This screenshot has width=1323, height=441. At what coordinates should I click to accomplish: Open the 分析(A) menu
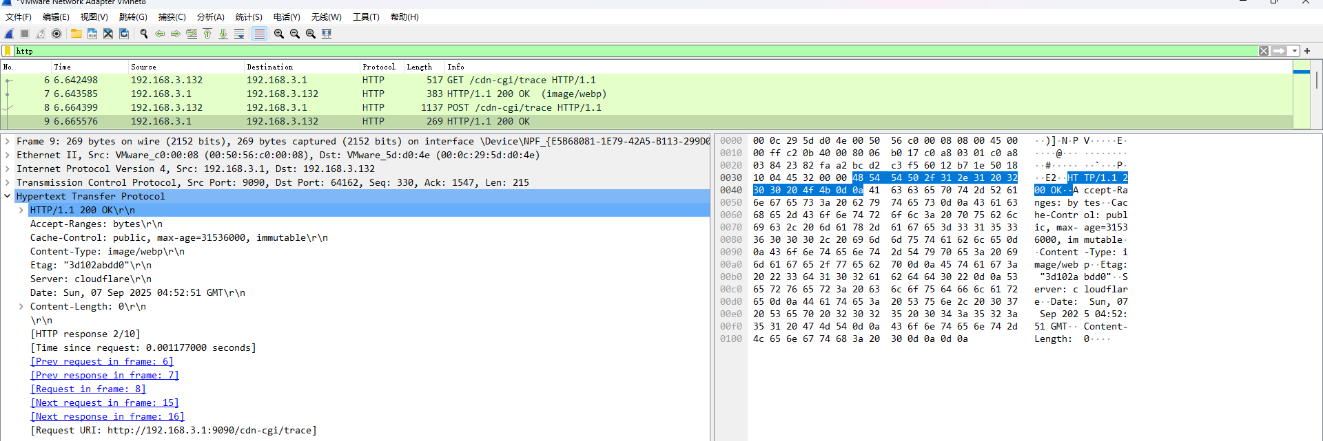point(210,17)
